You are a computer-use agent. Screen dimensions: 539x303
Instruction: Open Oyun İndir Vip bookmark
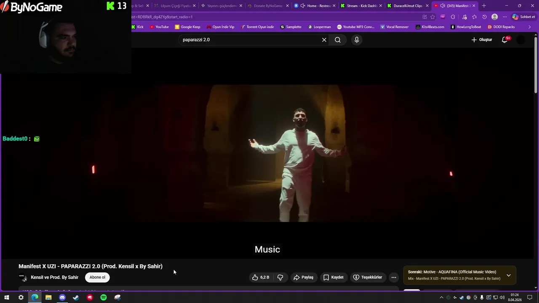pos(220,27)
